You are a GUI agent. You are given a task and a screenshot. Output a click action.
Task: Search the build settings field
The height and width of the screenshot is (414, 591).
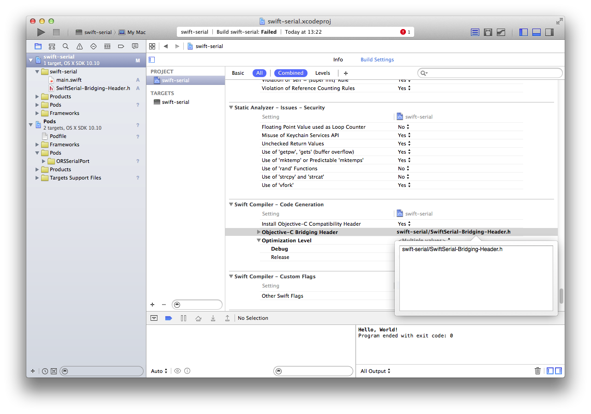click(x=490, y=73)
